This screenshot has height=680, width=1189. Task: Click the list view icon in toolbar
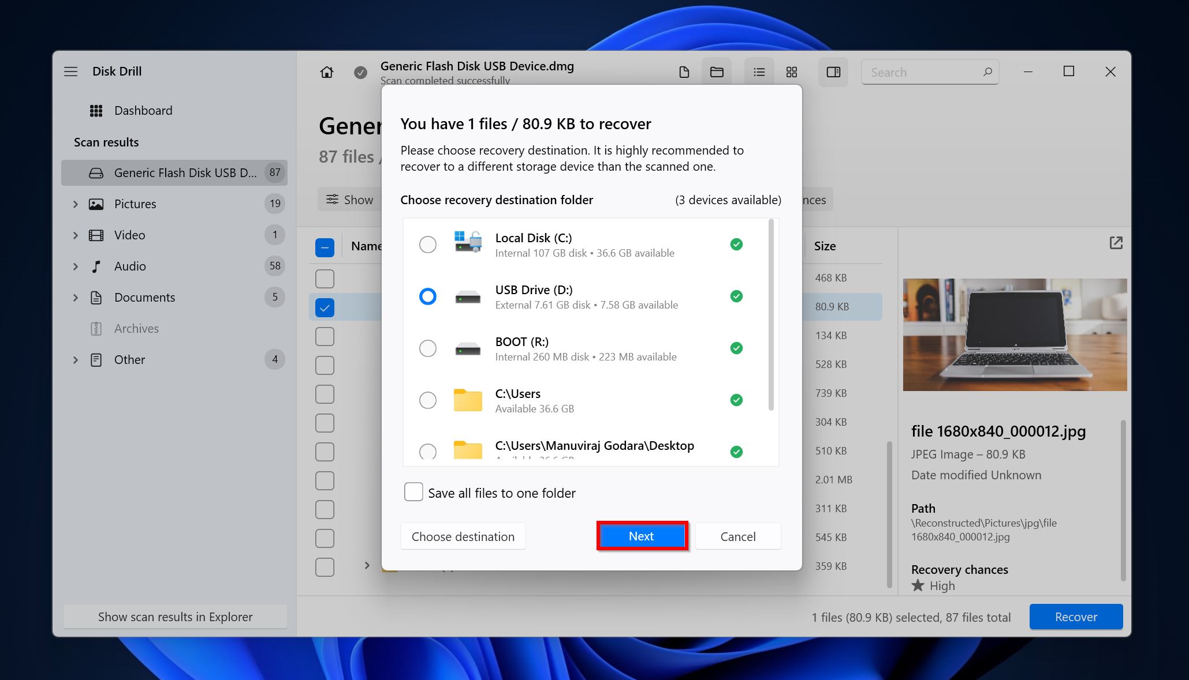coord(758,72)
